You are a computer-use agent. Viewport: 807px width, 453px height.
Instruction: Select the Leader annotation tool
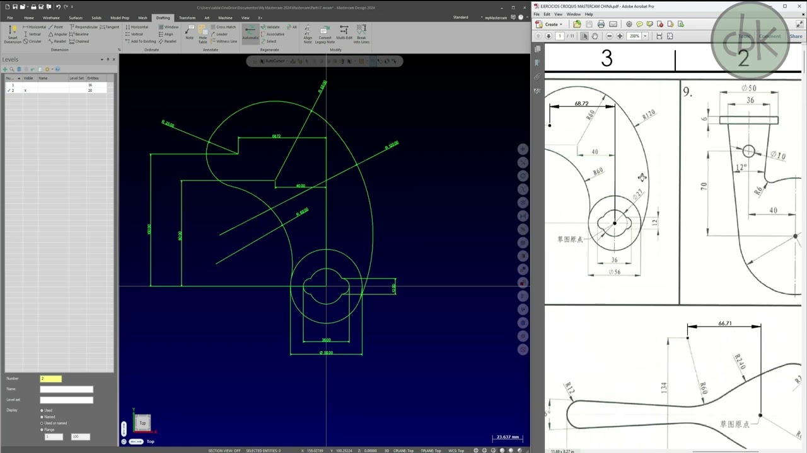pos(219,35)
